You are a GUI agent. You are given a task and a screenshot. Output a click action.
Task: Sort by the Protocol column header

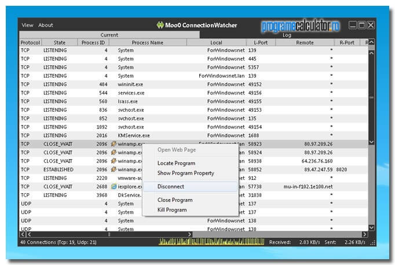[x=30, y=43]
